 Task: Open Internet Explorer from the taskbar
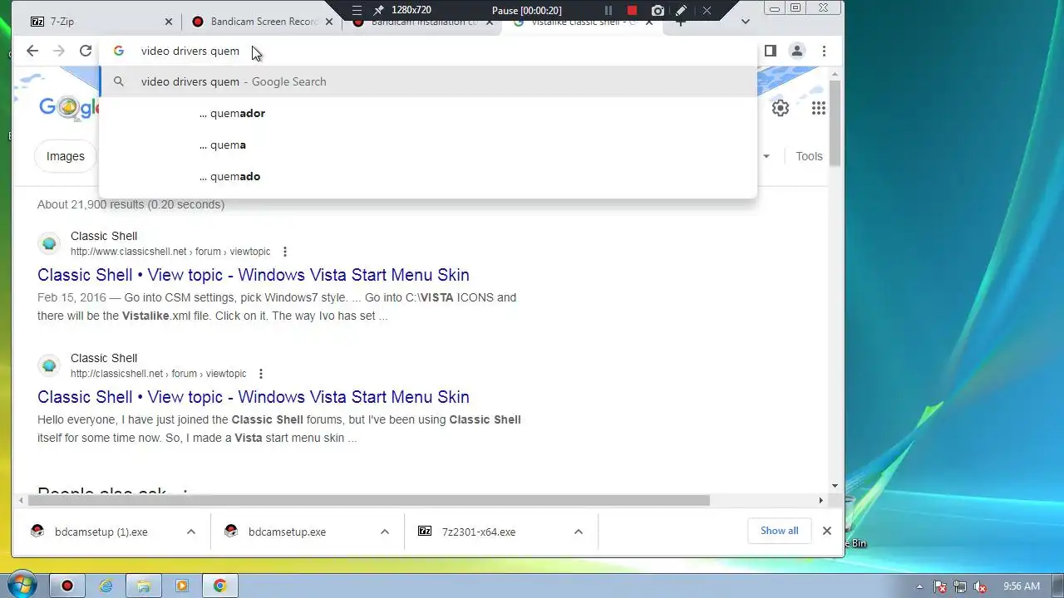(x=106, y=586)
